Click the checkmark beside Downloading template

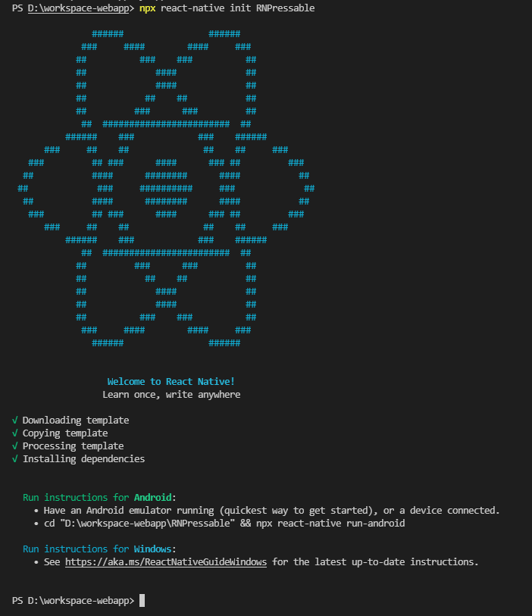[15, 421]
